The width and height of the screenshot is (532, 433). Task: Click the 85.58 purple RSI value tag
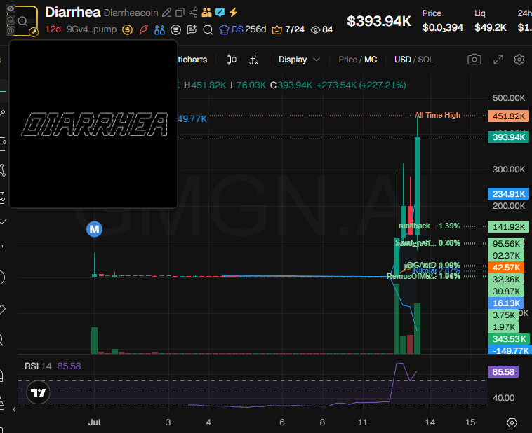pos(503,371)
